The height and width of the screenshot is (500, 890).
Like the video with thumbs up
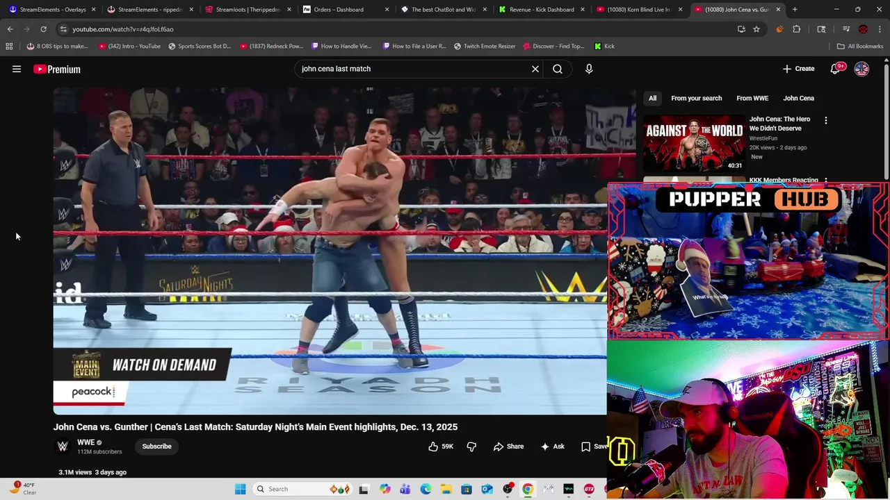440,447
